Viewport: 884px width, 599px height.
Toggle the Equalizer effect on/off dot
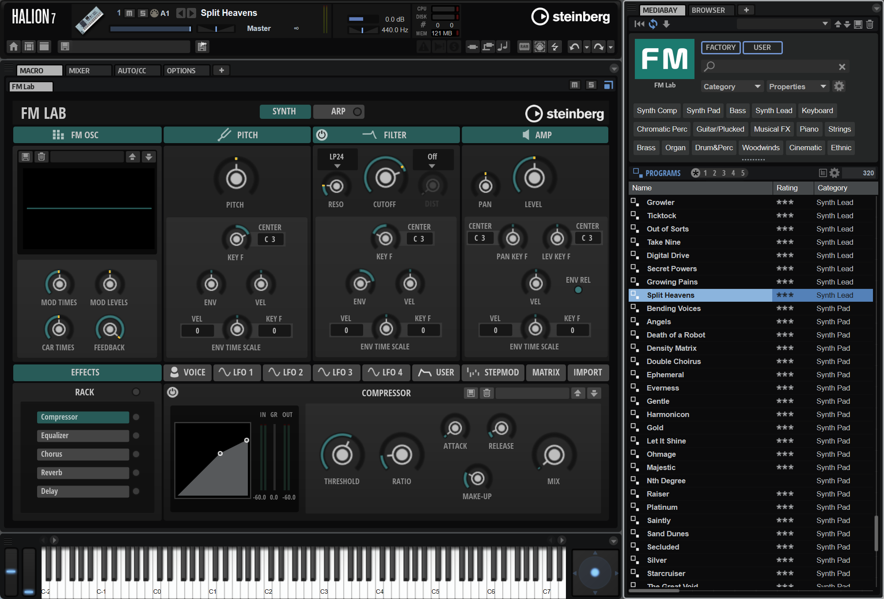(x=136, y=436)
